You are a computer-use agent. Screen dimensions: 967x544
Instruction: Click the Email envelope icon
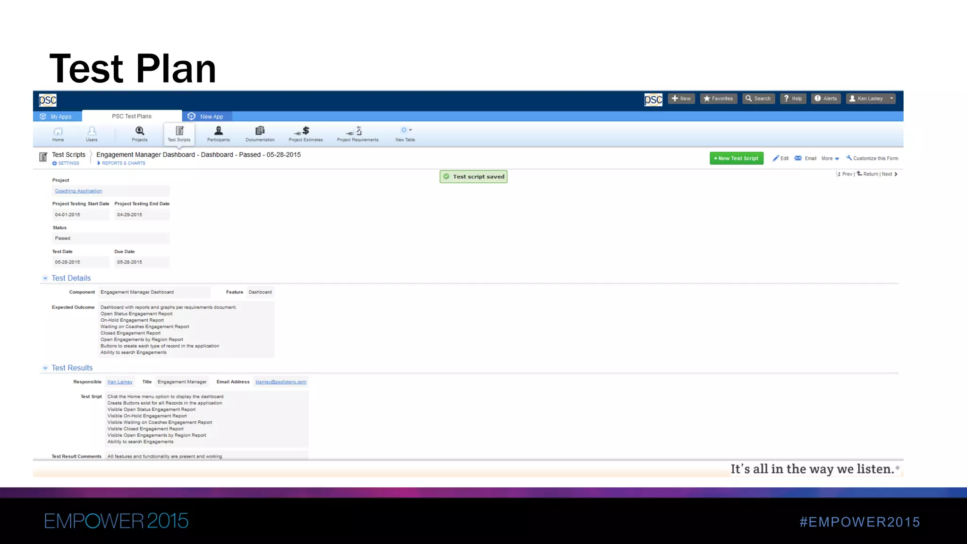[x=798, y=158]
